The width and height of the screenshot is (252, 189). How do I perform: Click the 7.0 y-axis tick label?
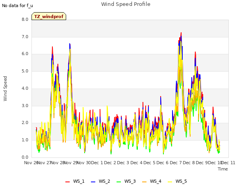point(25,37)
